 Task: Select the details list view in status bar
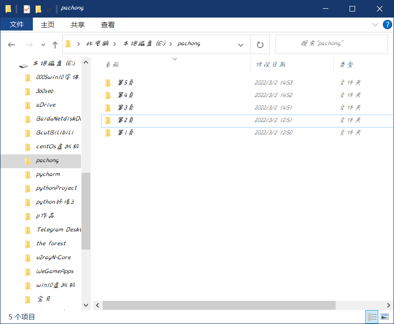coord(372,317)
